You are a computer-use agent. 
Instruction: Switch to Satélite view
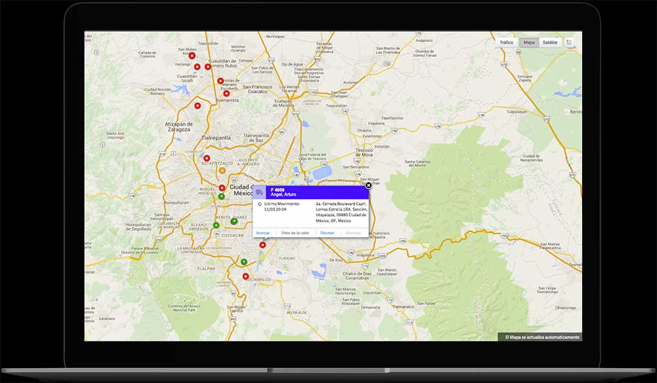[x=550, y=42]
